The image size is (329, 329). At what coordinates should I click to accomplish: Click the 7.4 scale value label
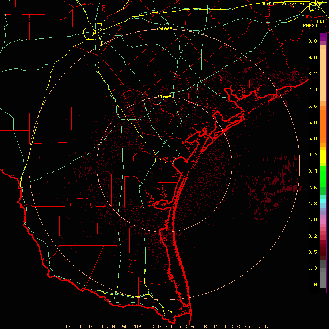pos(313,90)
